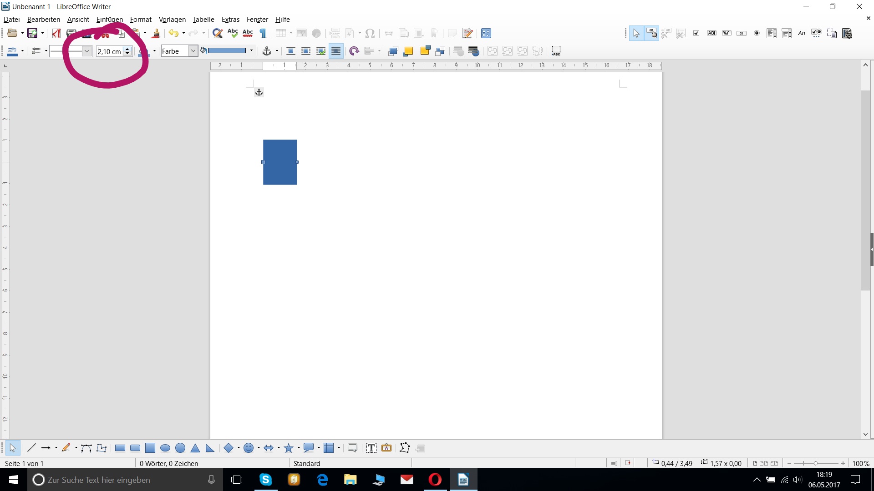Click word count 0 Wörter, 0 Zeichen
Image resolution: width=874 pixels, height=491 pixels.
(x=169, y=463)
